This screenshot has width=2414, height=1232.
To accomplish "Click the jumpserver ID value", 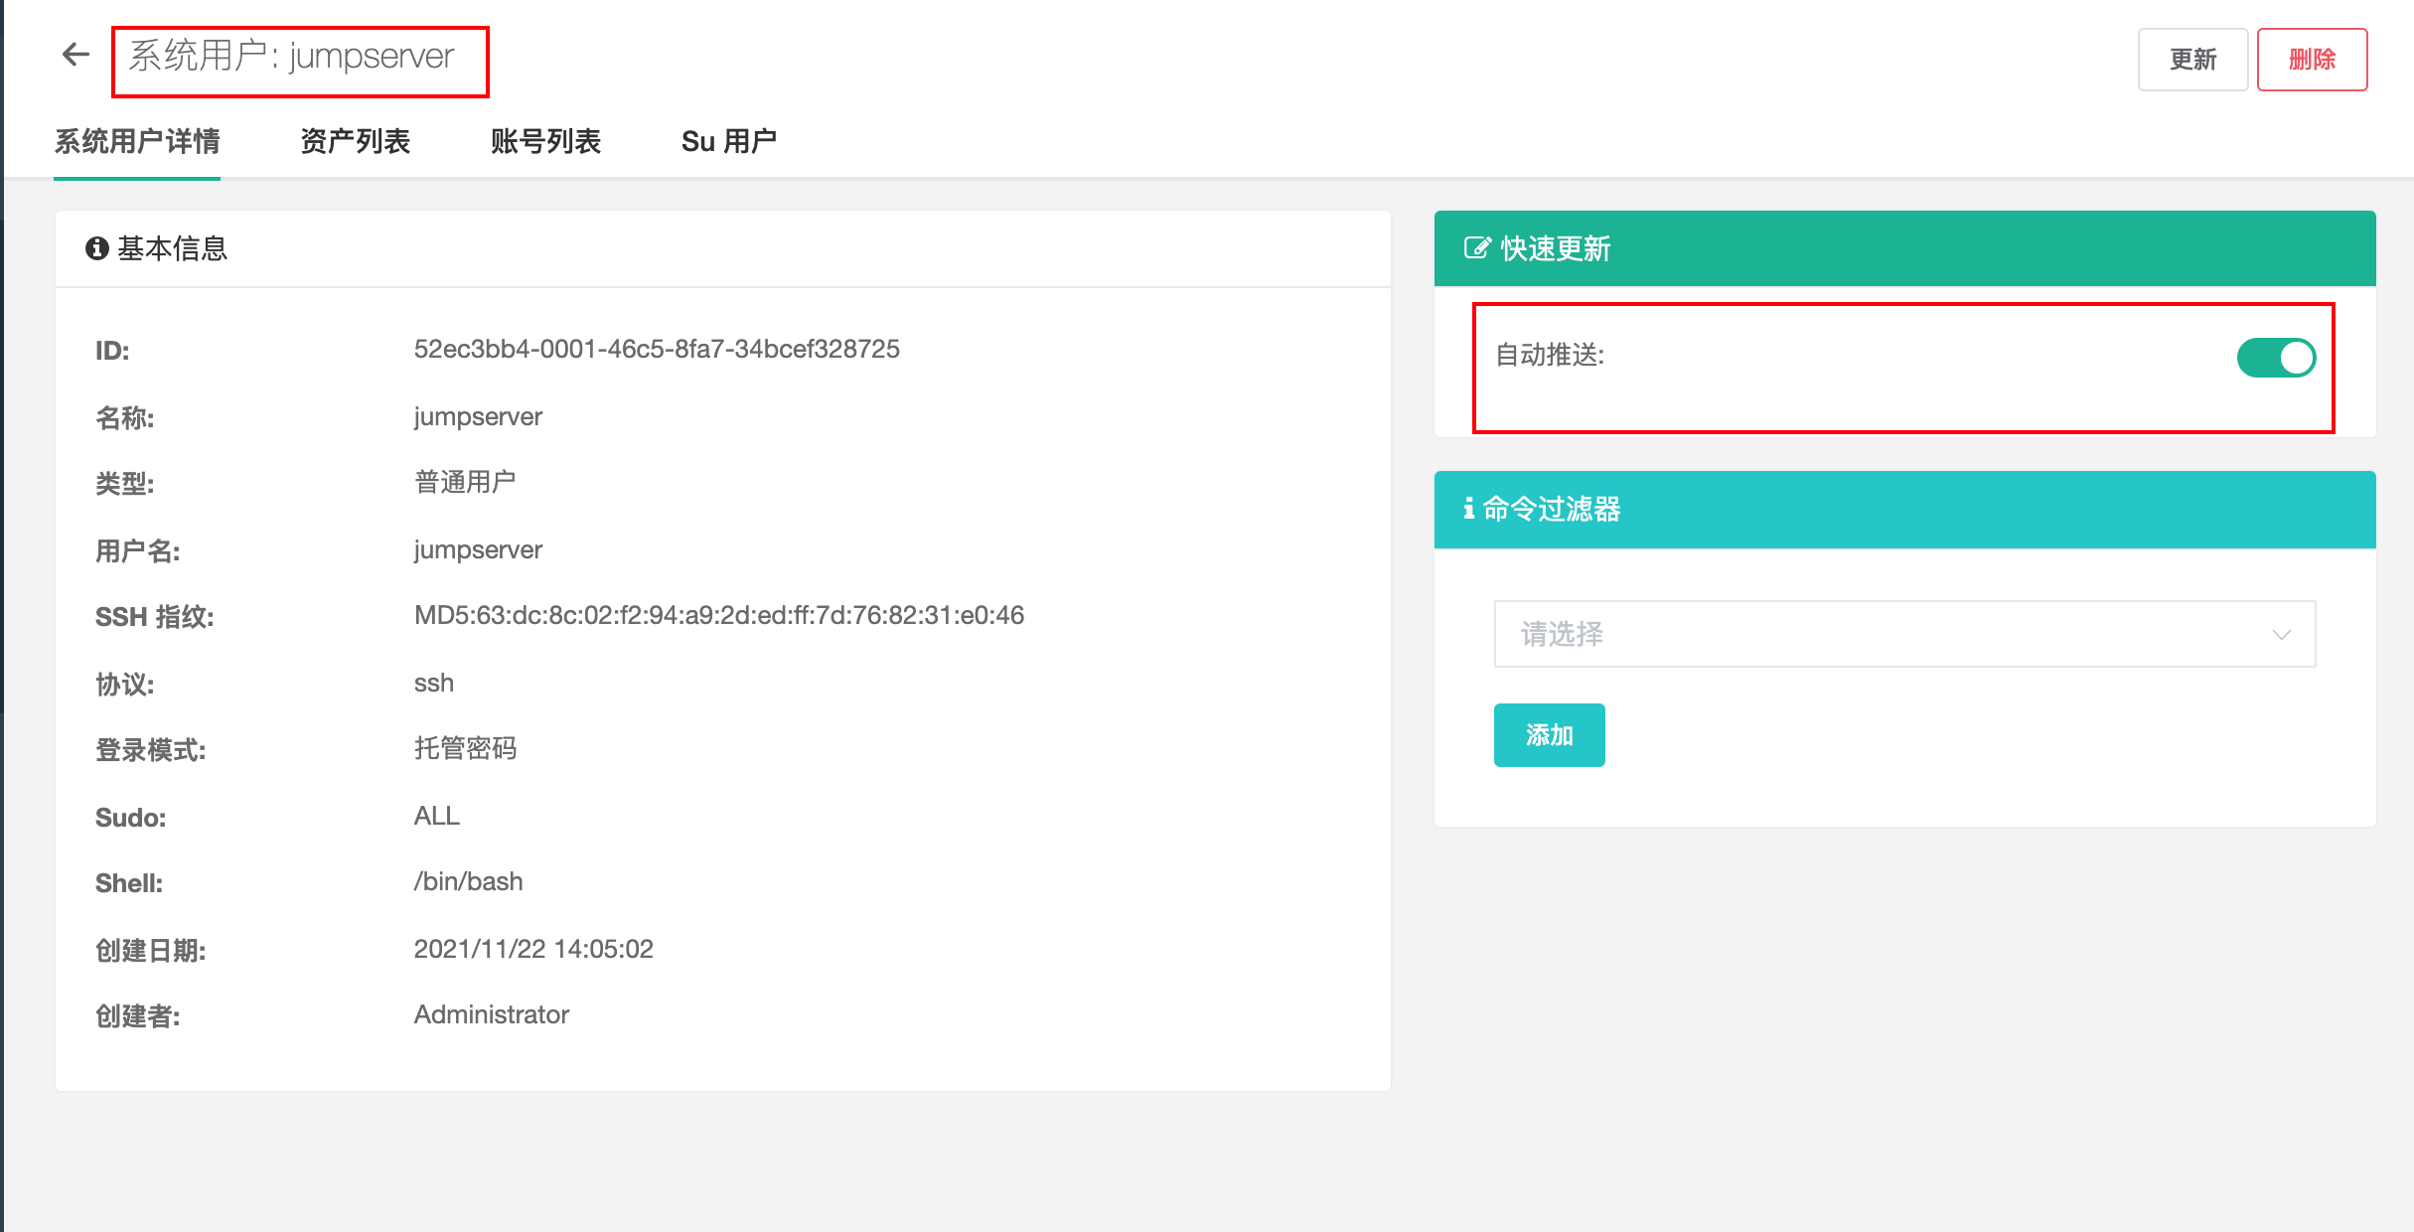I will click(657, 350).
